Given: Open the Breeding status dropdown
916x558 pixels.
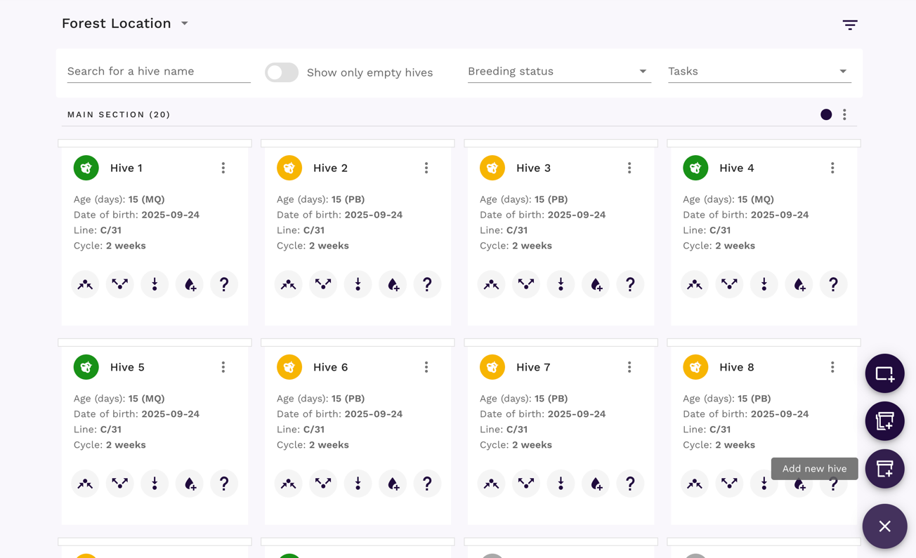Looking at the screenshot, I should (x=558, y=72).
